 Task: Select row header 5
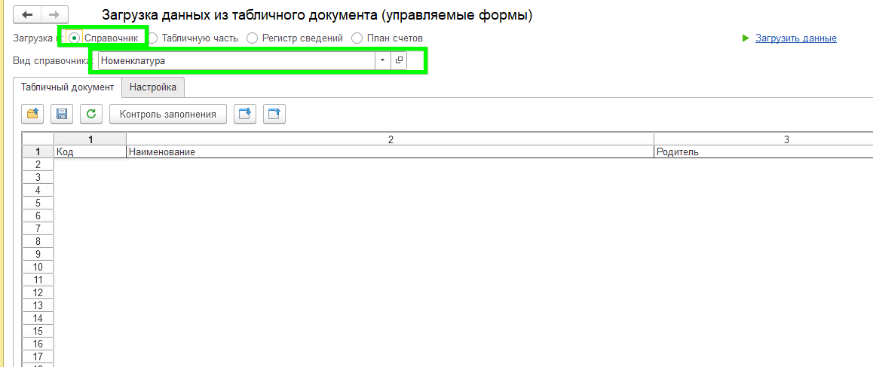[38, 203]
